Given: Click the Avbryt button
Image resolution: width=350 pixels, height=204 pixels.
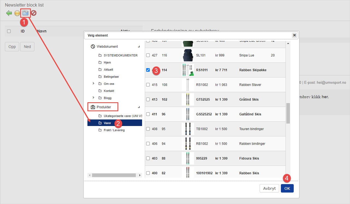Looking at the screenshot, I should [x=269, y=188].
